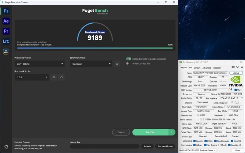Click the NVIDIA logo in GPU-Z
The image size is (245, 153).
(x=236, y=81)
